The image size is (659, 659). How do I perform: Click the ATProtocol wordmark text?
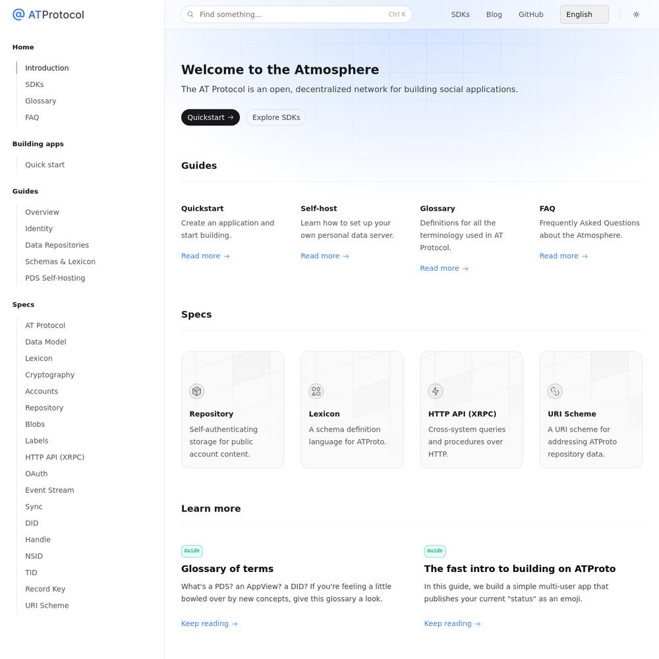coord(56,14)
